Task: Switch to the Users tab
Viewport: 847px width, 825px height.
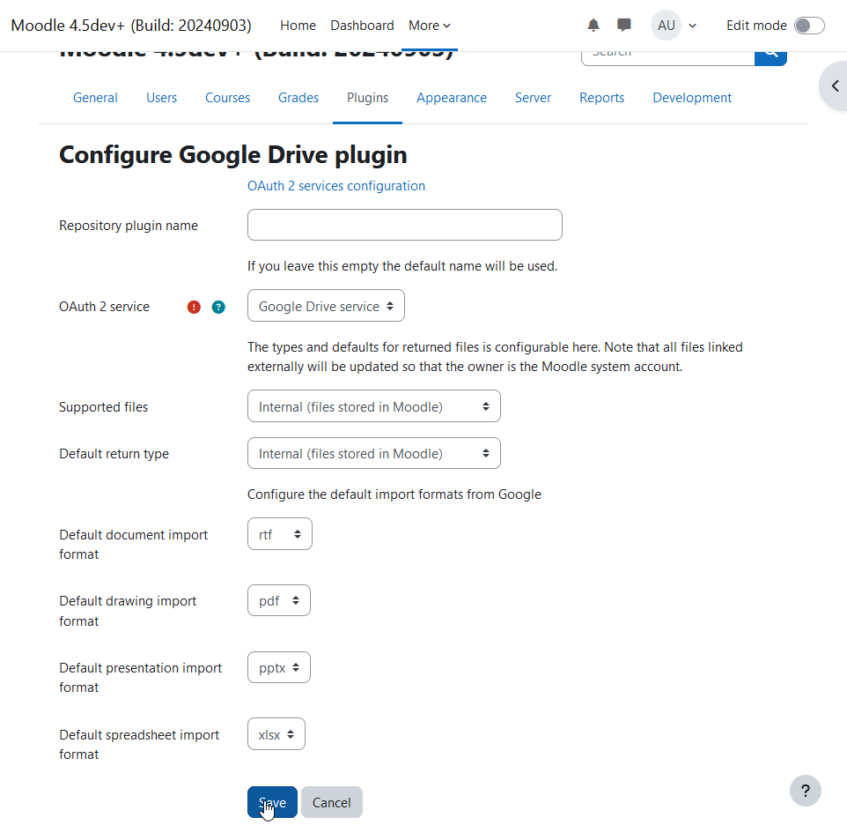Action: point(161,98)
